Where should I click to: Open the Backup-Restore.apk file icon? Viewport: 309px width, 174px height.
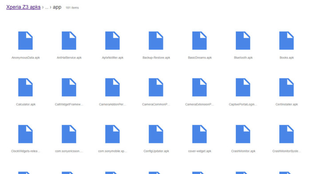click(156, 40)
